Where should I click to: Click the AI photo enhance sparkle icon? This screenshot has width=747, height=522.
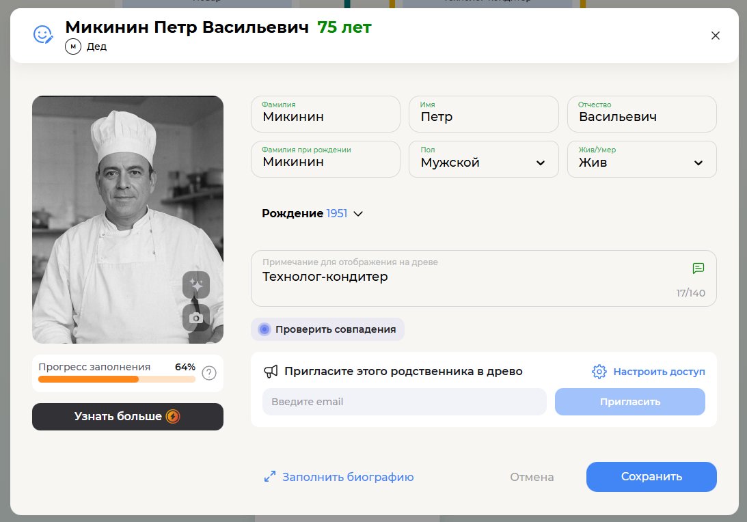pos(196,285)
